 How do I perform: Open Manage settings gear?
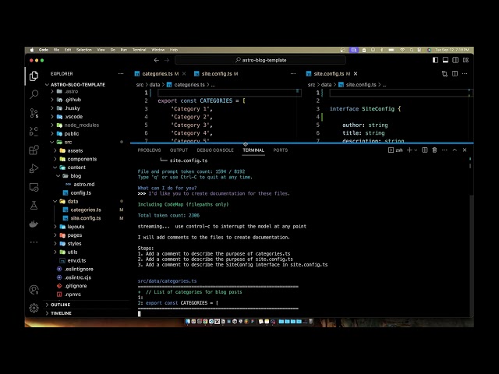34,308
